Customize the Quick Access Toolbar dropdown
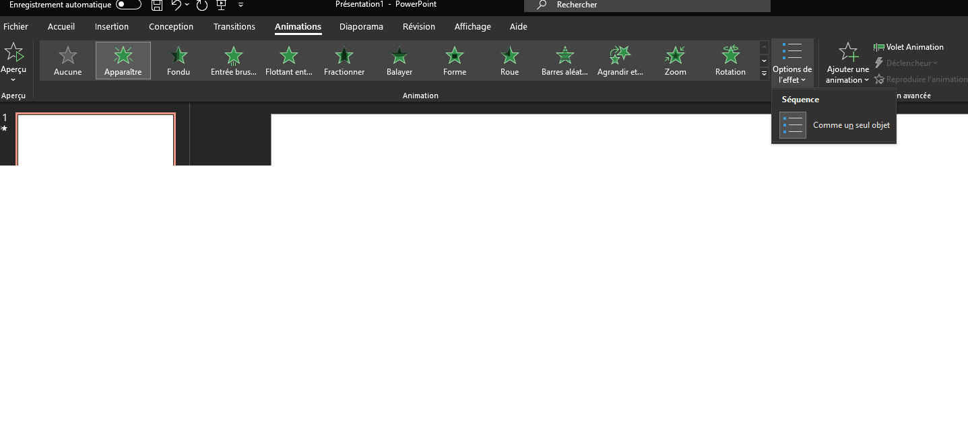 click(240, 5)
